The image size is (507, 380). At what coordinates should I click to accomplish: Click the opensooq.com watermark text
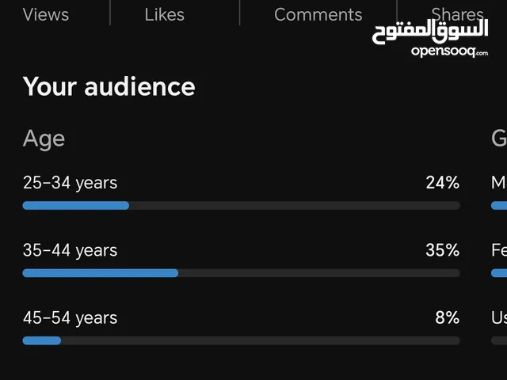pyautogui.click(x=449, y=51)
